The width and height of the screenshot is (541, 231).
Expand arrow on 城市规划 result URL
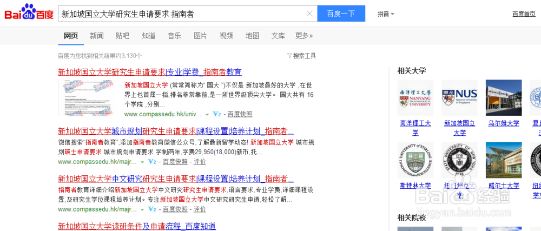click(142, 162)
